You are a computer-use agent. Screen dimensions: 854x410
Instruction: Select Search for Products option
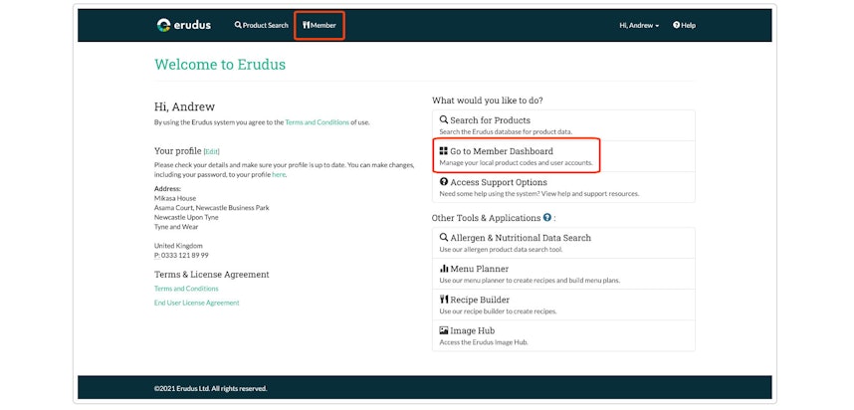pos(563,125)
